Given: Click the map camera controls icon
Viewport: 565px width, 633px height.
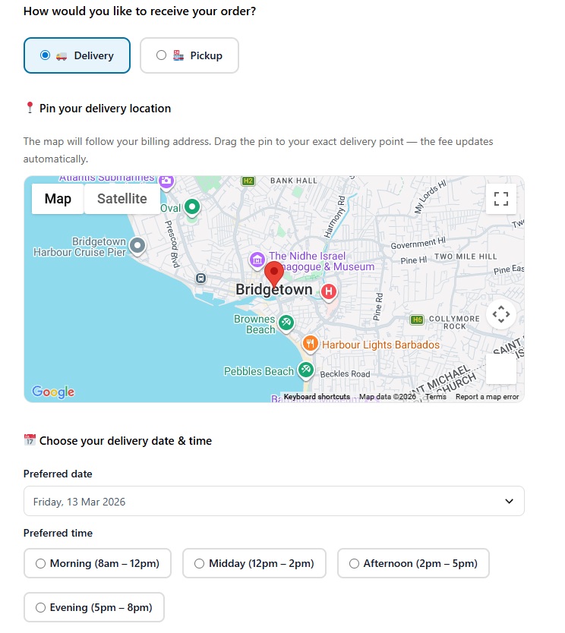Looking at the screenshot, I should (500, 314).
